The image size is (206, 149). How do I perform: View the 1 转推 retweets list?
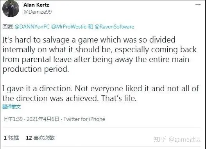tap(11, 138)
